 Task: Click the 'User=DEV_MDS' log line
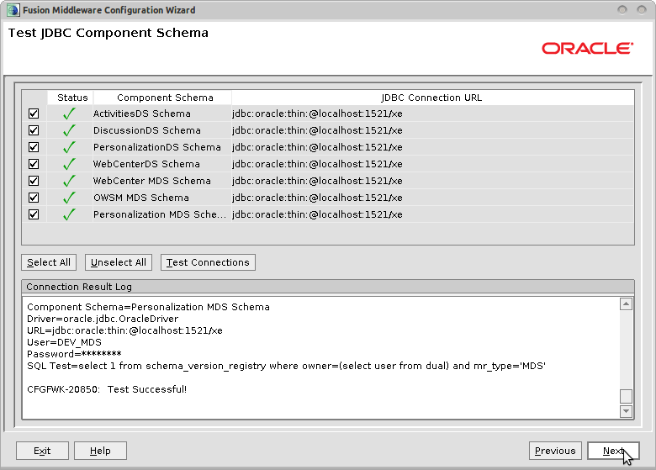(x=64, y=342)
